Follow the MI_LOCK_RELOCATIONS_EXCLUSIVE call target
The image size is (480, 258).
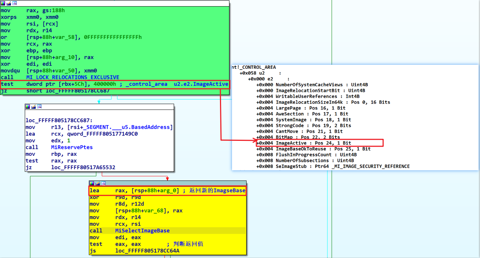(x=73, y=78)
